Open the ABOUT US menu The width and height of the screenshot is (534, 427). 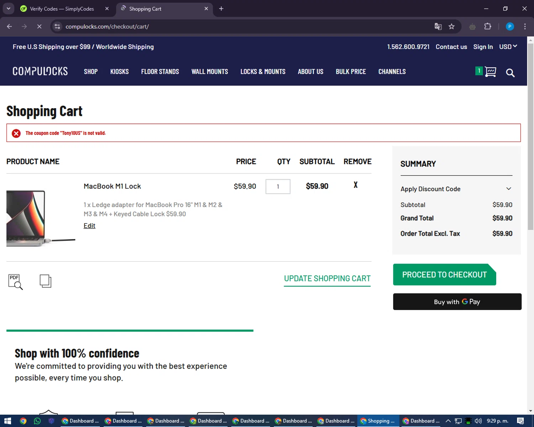tap(310, 72)
